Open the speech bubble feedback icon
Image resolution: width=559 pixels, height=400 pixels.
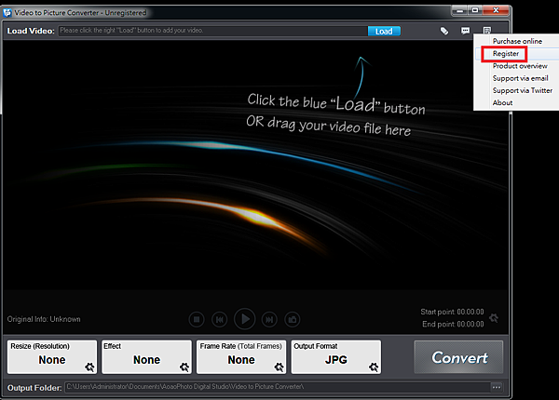pos(465,31)
